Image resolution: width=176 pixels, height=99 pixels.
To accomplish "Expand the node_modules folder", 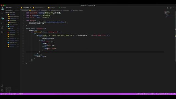I will tap(13, 24).
